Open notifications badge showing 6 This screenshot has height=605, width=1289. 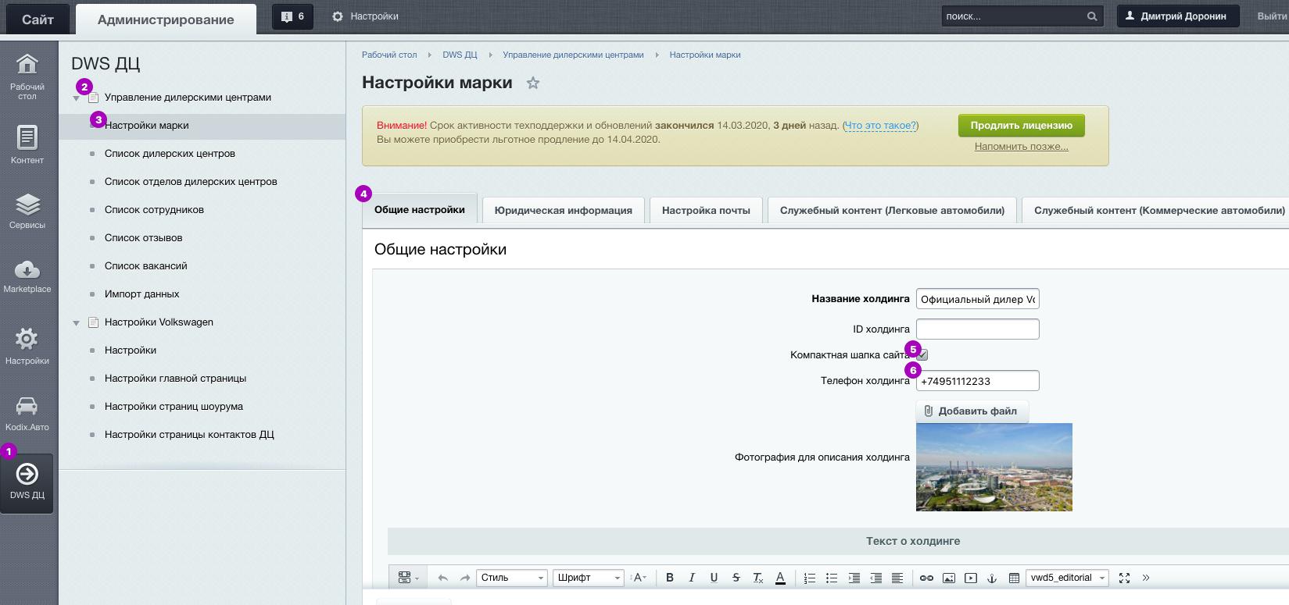point(293,16)
